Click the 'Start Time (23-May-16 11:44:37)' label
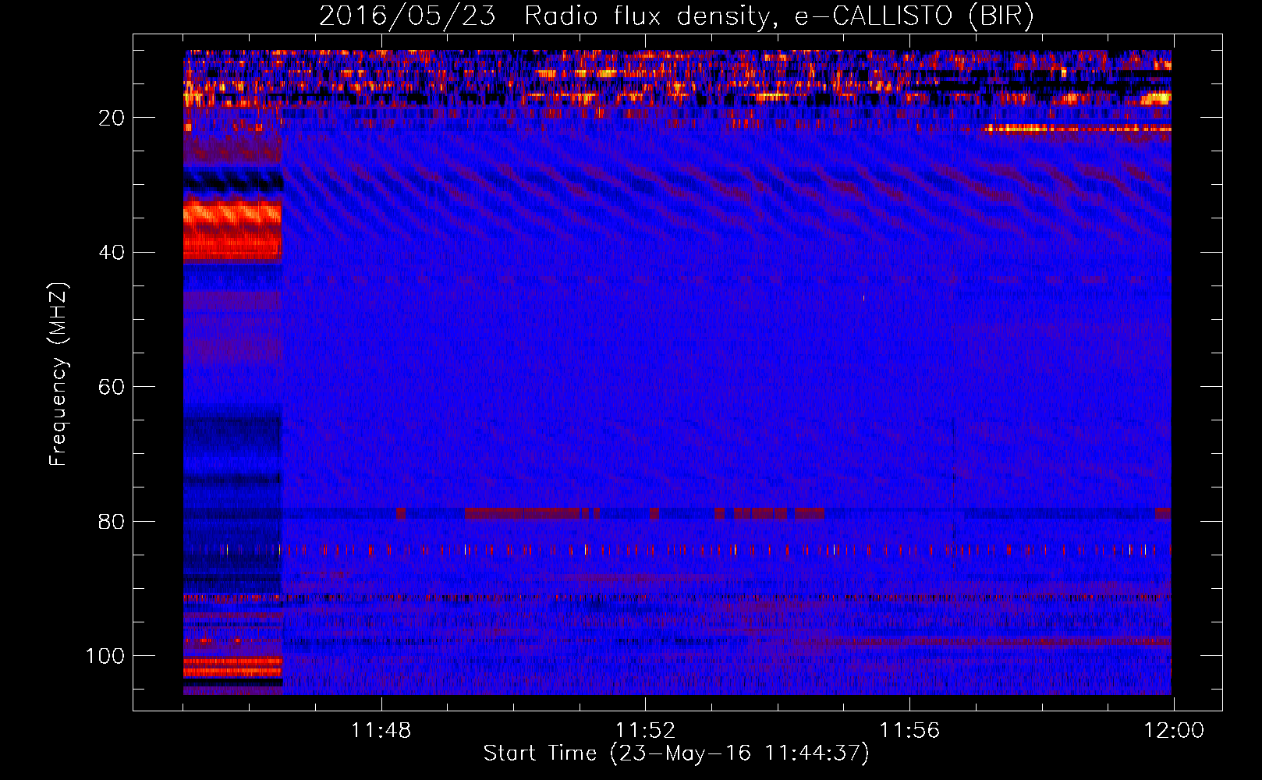This screenshot has height=780, width=1262. click(x=676, y=753)
